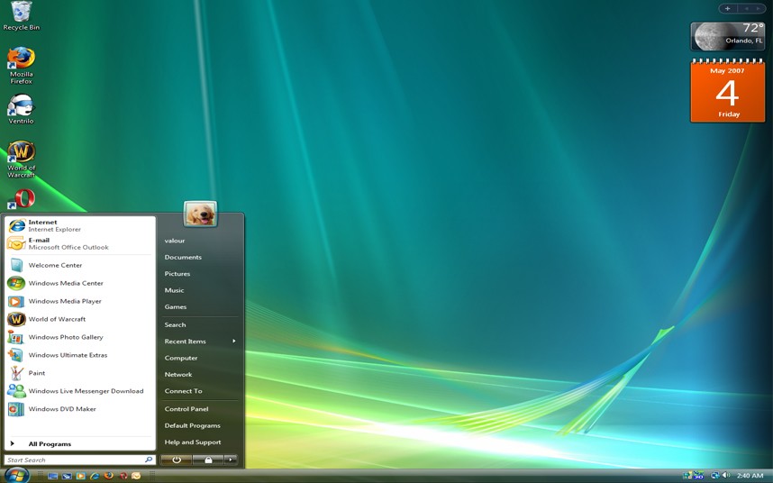The height and width of the screenshot is (483, 773).
Task: Open the Recycle Bin desktop icon
Action: [21, 13]
